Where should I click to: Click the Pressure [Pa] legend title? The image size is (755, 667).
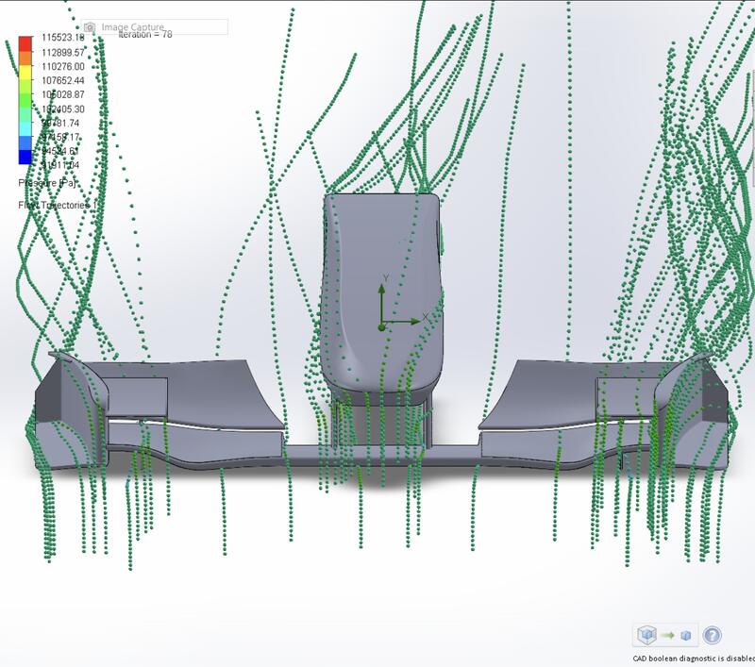point(47,183)
